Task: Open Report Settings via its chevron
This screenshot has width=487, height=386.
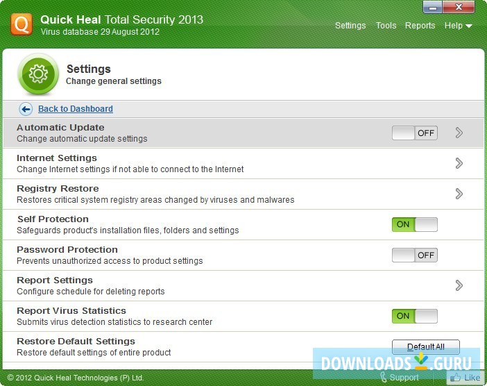Action: (459, 285)
